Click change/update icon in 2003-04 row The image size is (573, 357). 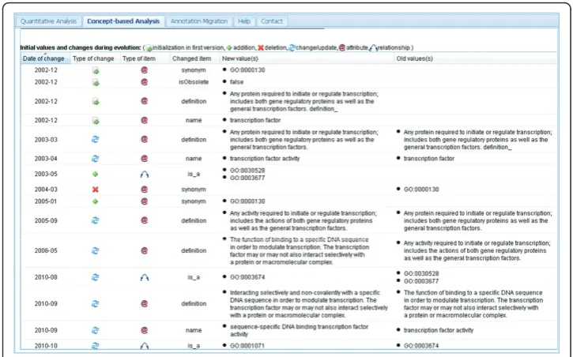pos(96,159)
